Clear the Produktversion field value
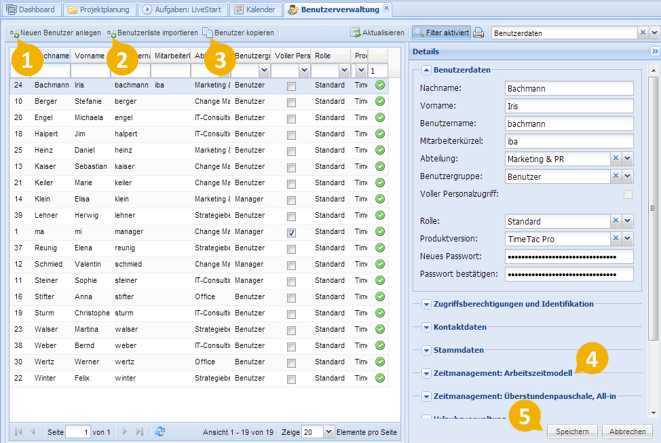Image resolution: width=661 pixels, height=443 pixels. pyautogui.click(x=616, y=239)
